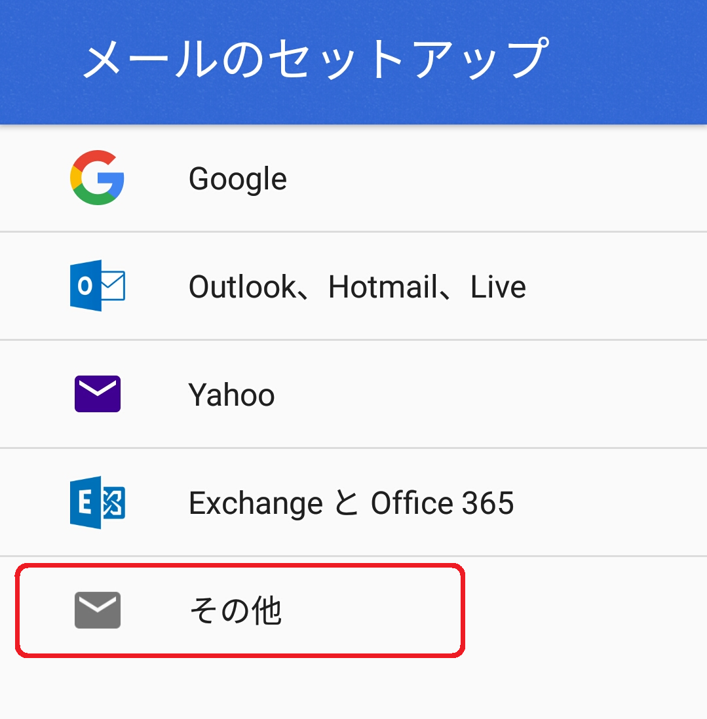Open Exchange と Office 365 setup
This screenshot has height=719, width=707.
(x=351, y=503)
